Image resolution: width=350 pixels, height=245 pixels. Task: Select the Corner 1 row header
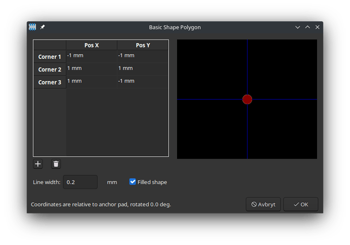tap(50, 57)
